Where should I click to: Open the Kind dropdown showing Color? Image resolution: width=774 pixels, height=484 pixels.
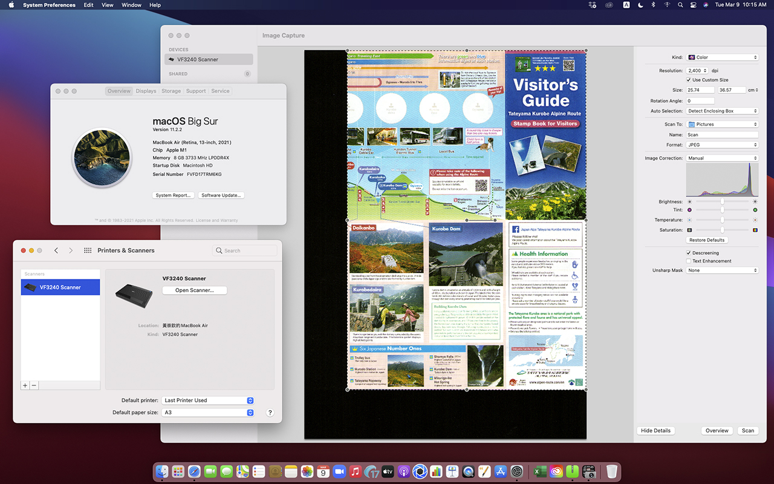tap(722, 57)
